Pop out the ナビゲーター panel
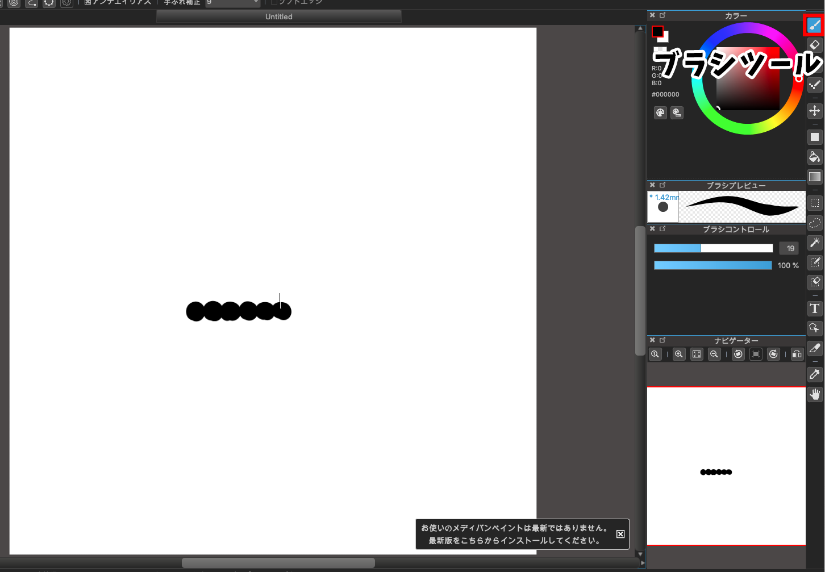Image resolution: width=825 pixels, height=572 pixels. [x=663, y=340]
